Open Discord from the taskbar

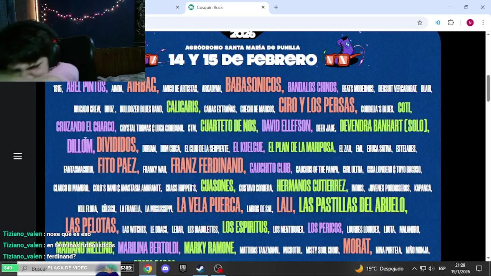tap(165, 268)
